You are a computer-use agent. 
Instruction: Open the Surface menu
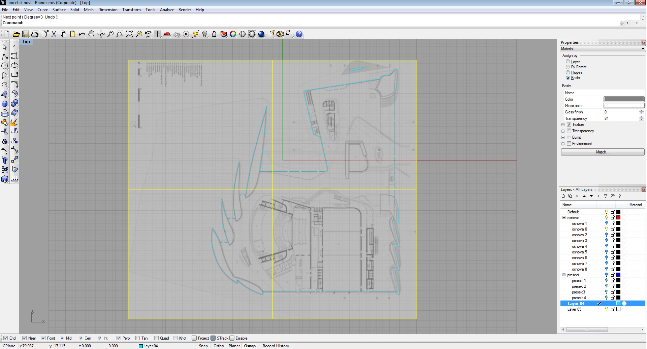coord(59,10)
